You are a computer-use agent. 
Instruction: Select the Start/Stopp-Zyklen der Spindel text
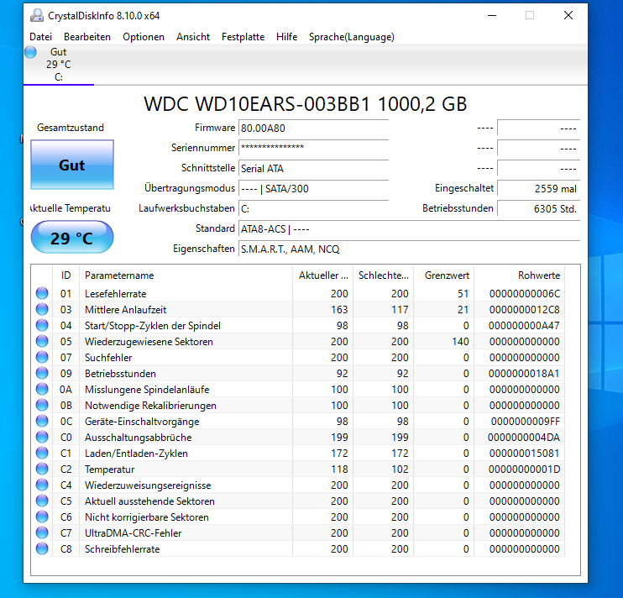pos(153,326)
